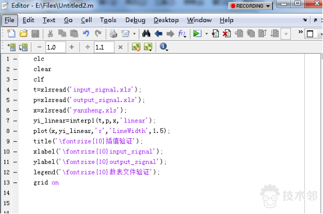Toggle breakpoint dash on line 2
323x214 pixels.
[15, 69]
